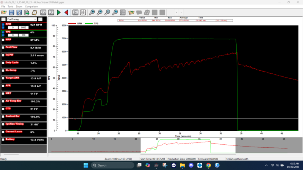This screenshot has height=170, width=303.
Task: Enable the MAP channel checkbox
Action: pos(3,39)
